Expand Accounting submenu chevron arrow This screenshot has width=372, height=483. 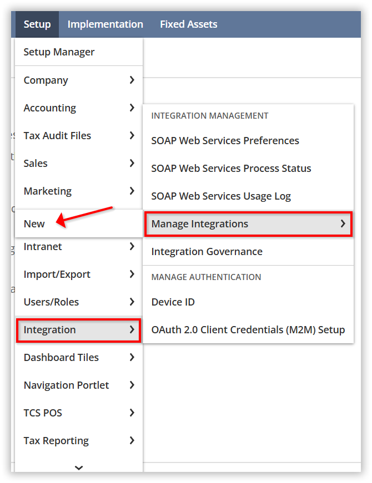132,108
